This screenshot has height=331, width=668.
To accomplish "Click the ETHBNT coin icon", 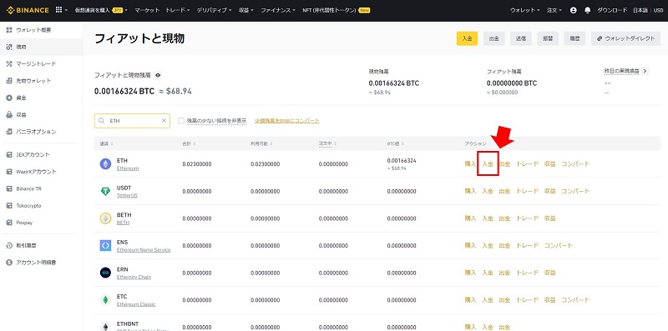I will click(105, 326).
